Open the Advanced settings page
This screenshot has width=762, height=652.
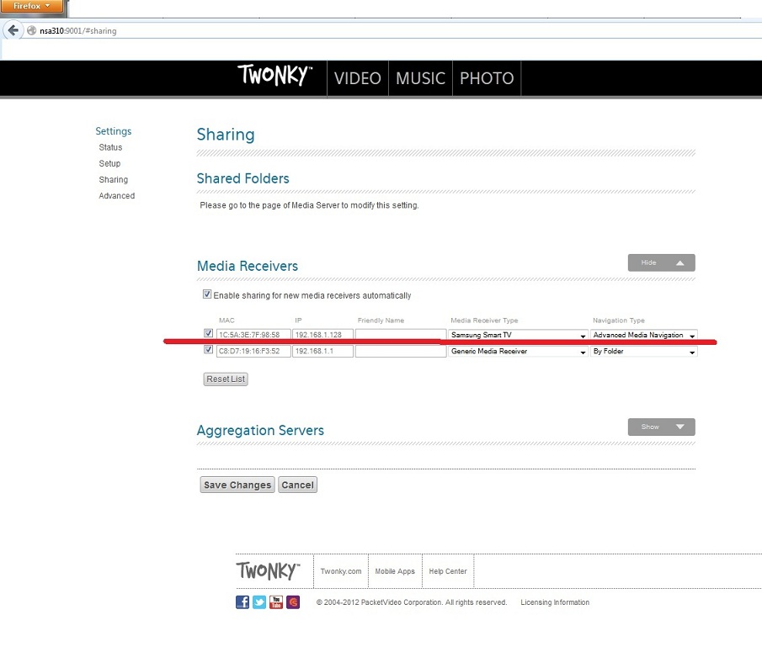[x=116, y=196]
